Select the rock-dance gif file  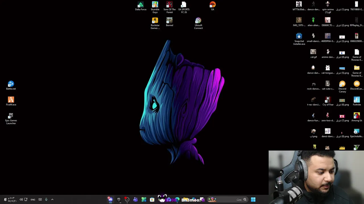(x=313, y=86)
